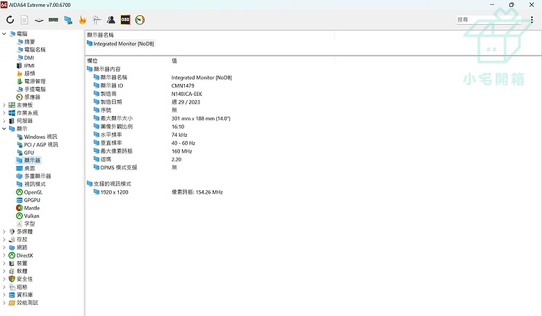Click the N140JCA-EEK manufacturer value

[x=187, y=94]
